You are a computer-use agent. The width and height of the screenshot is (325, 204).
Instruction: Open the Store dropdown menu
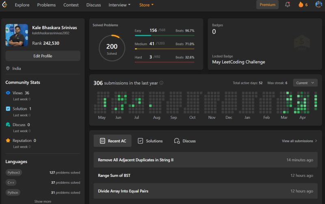(146, 5)
